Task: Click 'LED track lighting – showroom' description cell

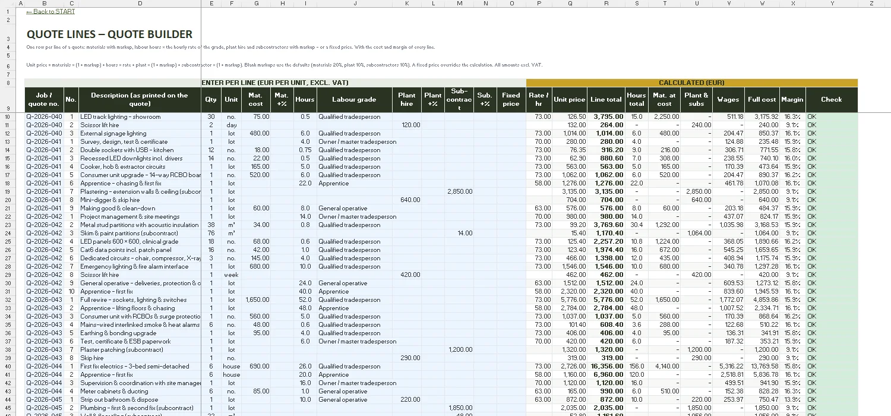Action: pyautogui.click(x=140, y=116)
